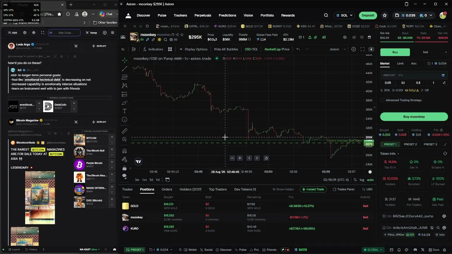Viewport: 452px width, 254px height.
Task: Click the Buy moonkey button
Action: [x=414, y=117]
